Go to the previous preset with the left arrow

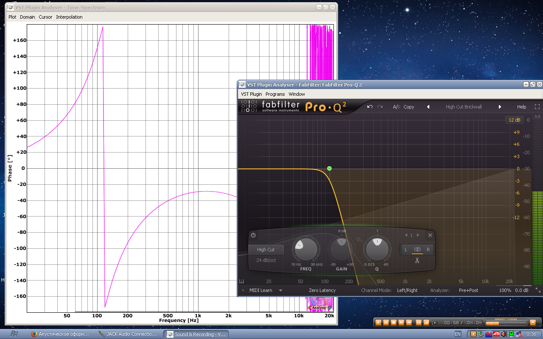coord(428,107)
